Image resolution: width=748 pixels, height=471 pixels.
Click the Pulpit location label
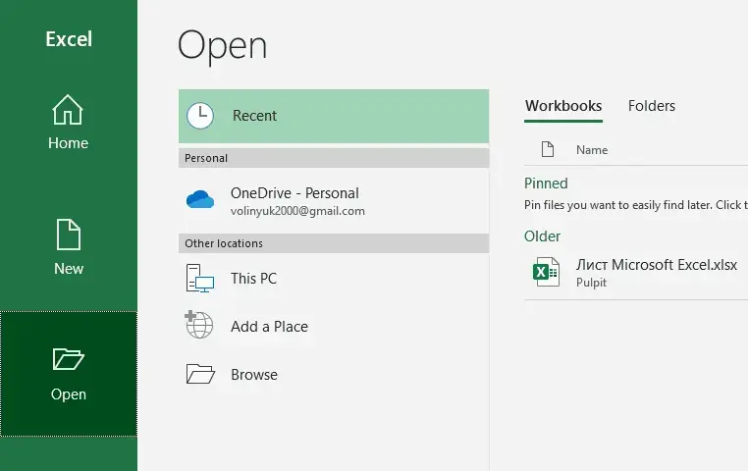591,283
